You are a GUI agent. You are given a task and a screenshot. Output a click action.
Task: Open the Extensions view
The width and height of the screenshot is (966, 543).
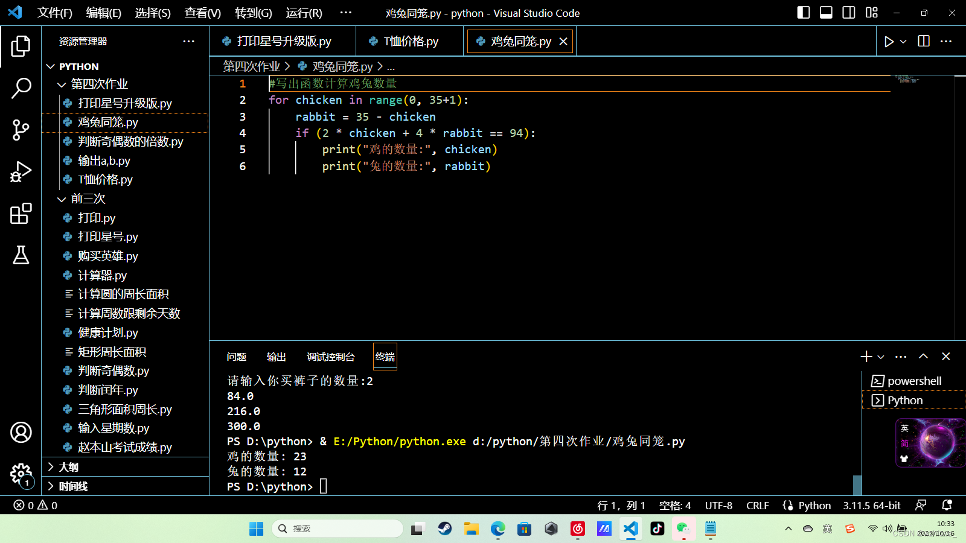pyautogui.click(x=21, y=214)
